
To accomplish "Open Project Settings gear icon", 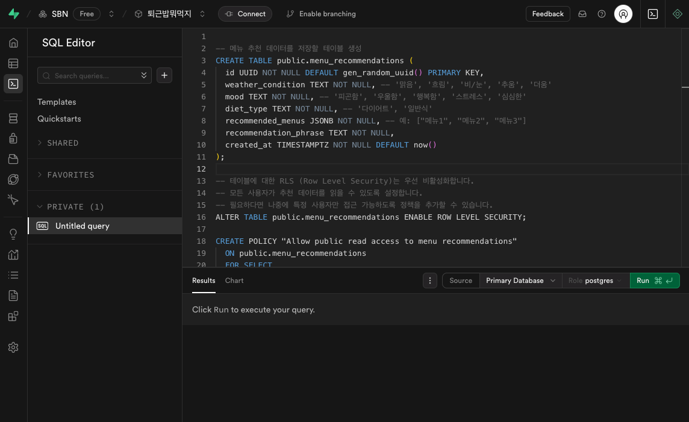I will (13, 347).
